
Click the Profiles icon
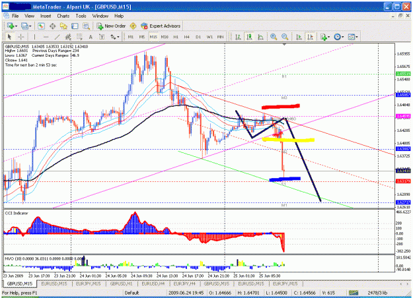coord(24,26)
